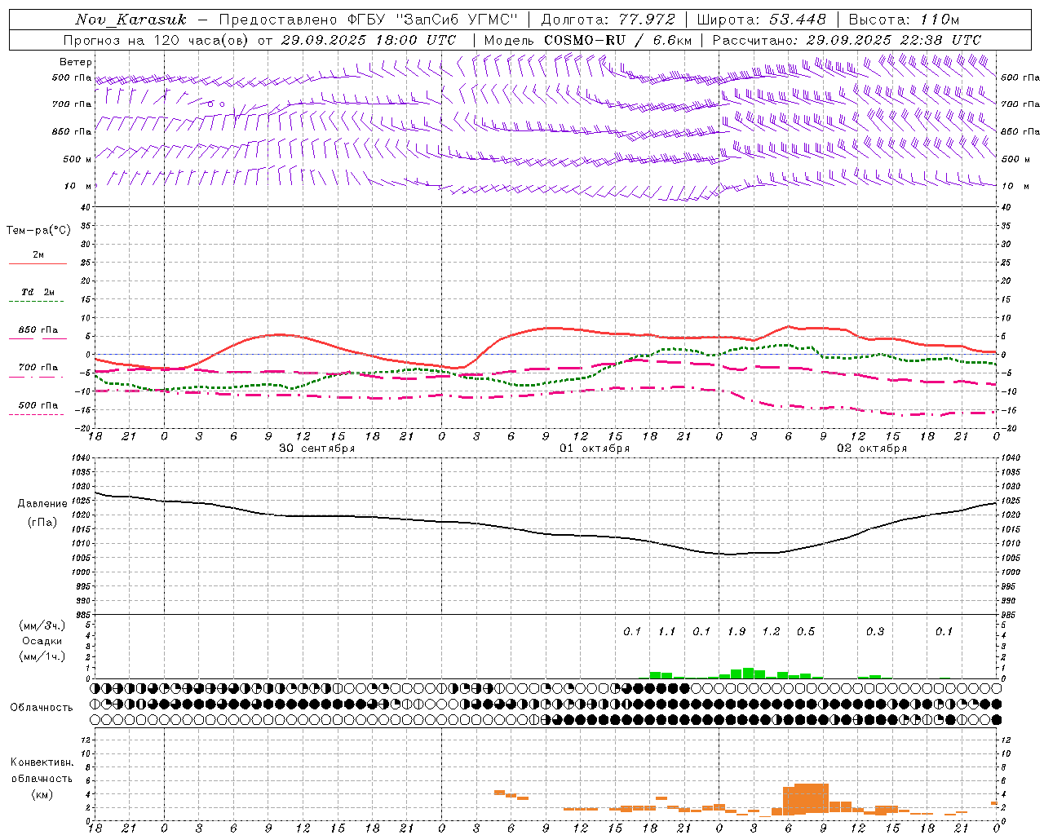Click the "Td 2м" dew point legend label
Image resolution: width=1044 pixels, height=835 pixels.
[x=38, y=292]
